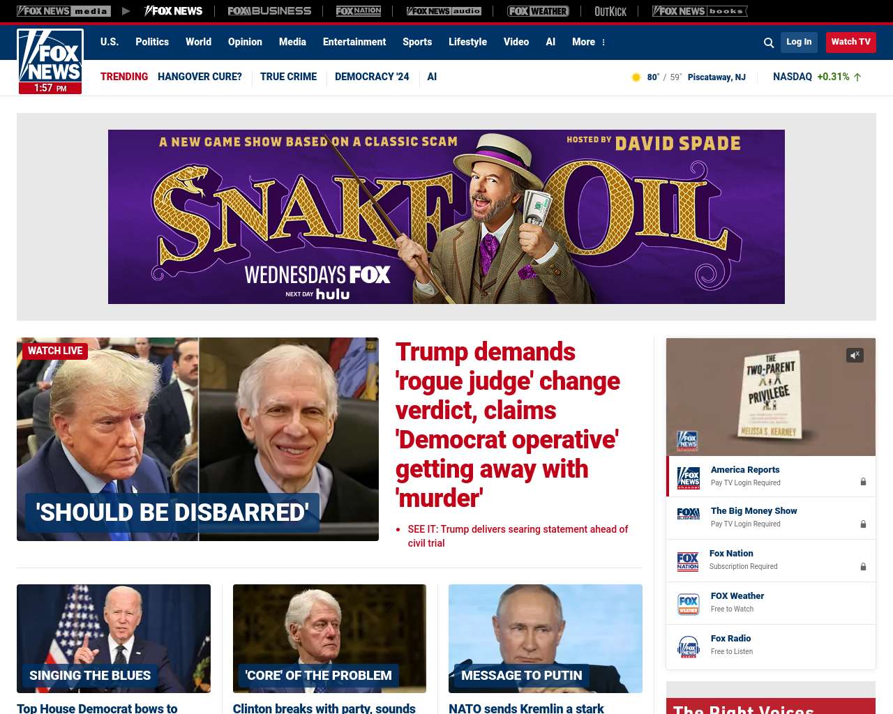Open SEE IT: Trump delivers searing statement link

[518, 536]
